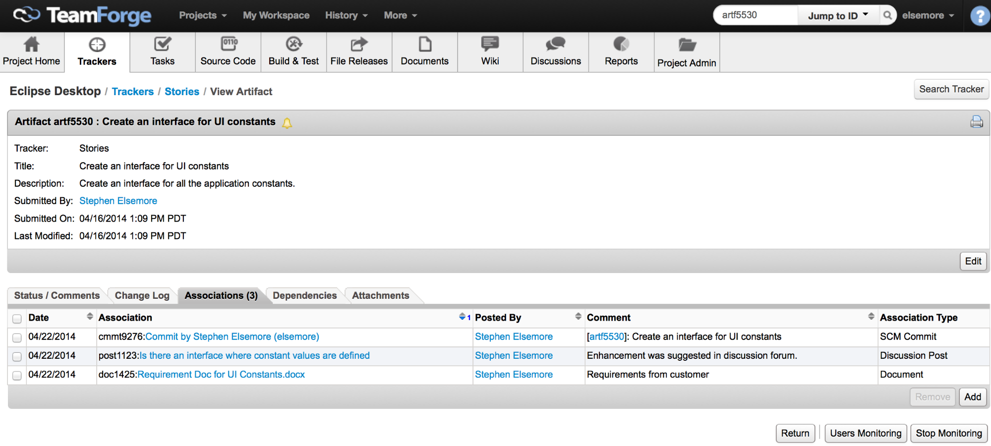Click the printer icon in artifact header
The height and width of the screenshot is (446, 991).
tap(976, 122)
